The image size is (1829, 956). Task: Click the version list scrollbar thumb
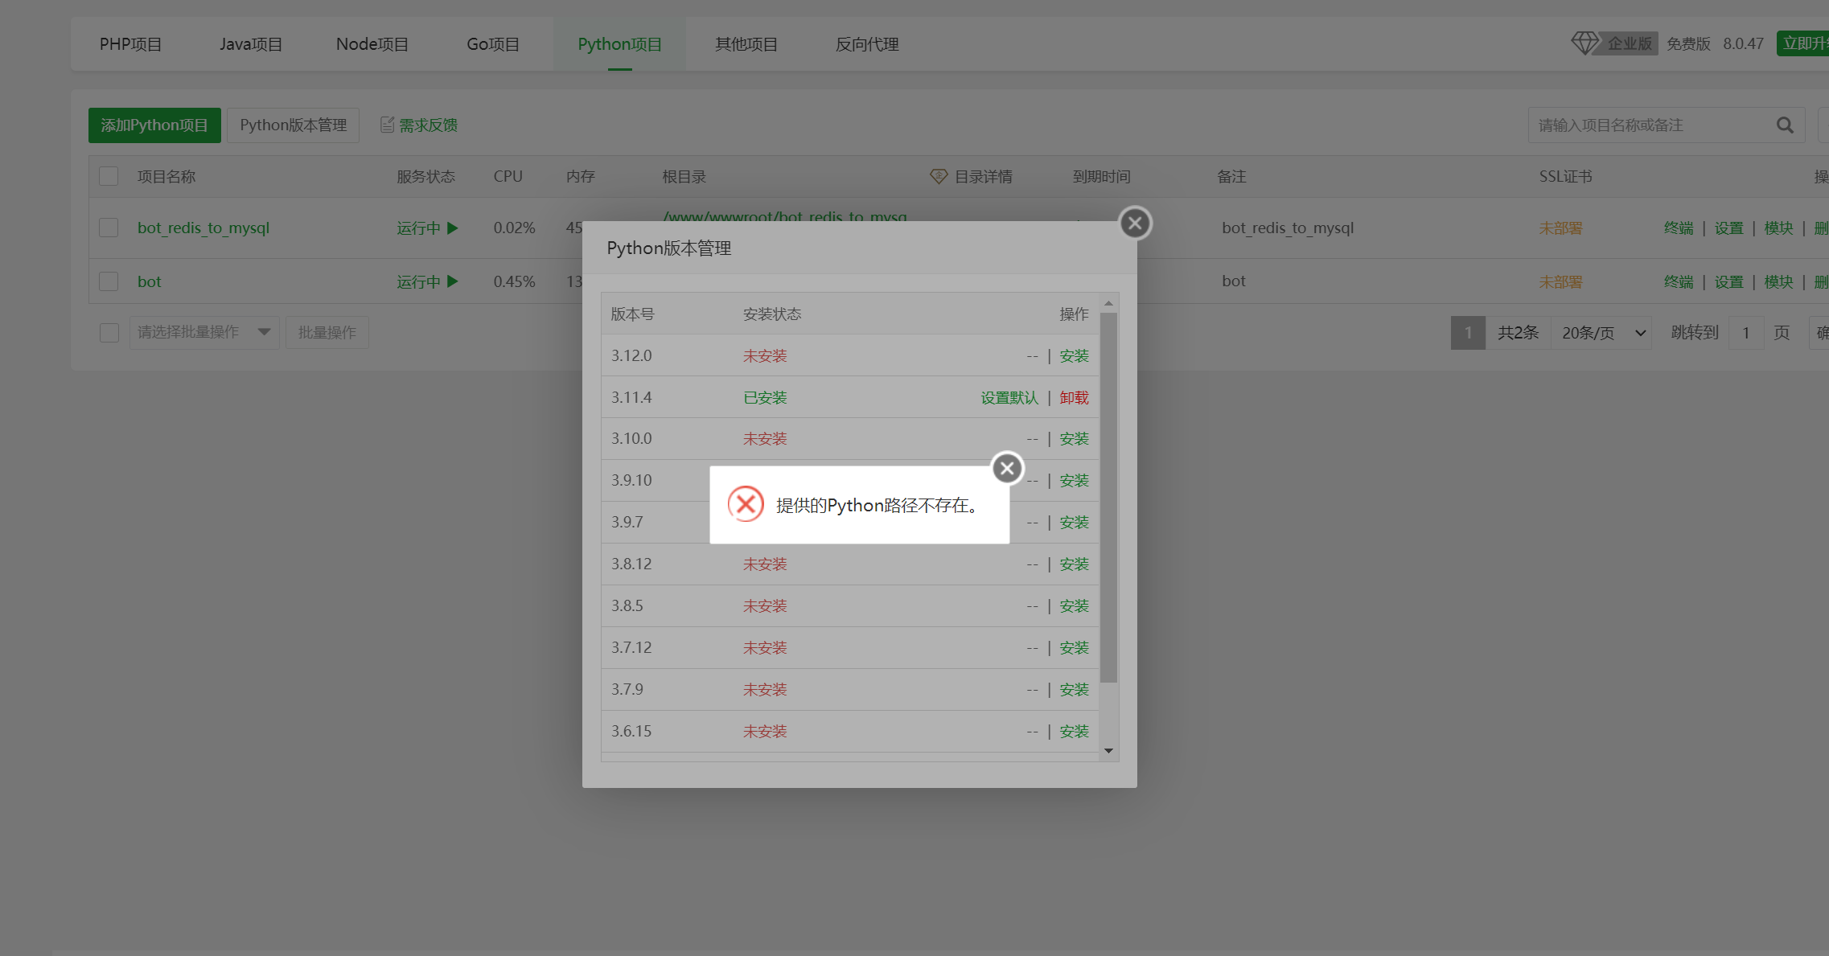point(1108,497)
